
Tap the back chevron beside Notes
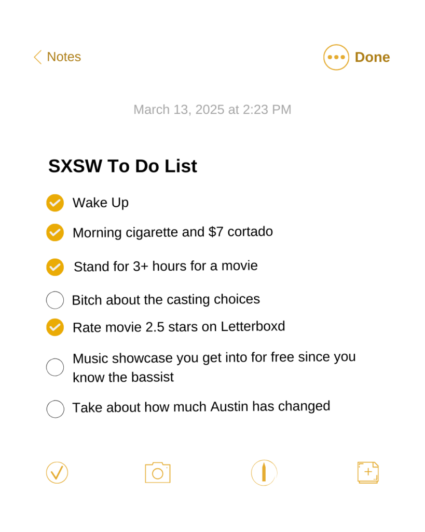point(37,57)
